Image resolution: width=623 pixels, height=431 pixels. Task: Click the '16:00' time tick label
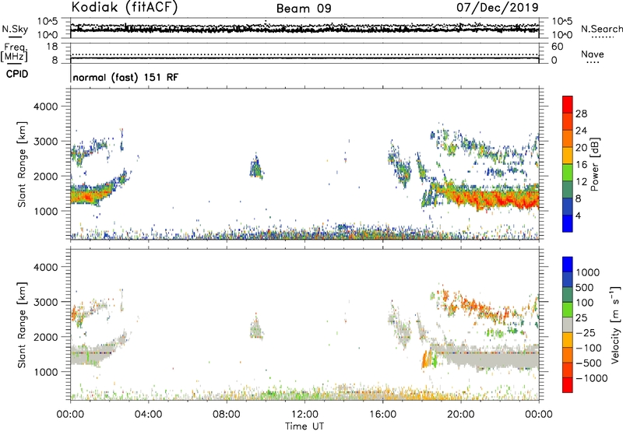(382, 415)
